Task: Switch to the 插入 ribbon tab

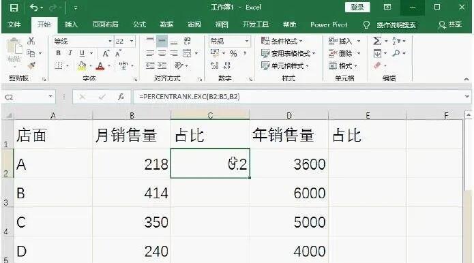Action: (x=72, y=25)
